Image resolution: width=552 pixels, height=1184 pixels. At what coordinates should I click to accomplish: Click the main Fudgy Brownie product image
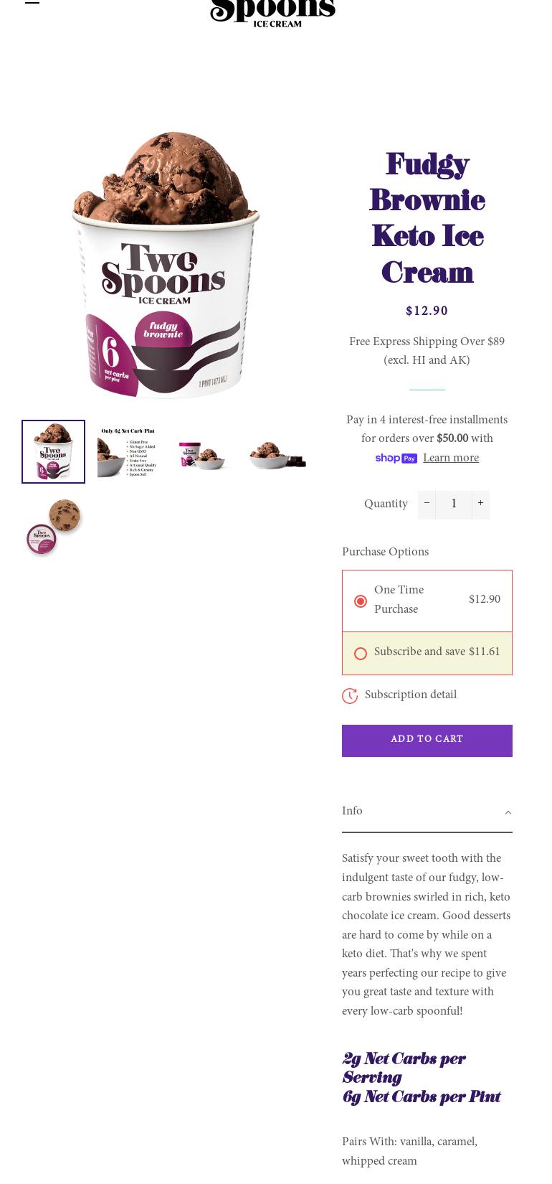166,264
